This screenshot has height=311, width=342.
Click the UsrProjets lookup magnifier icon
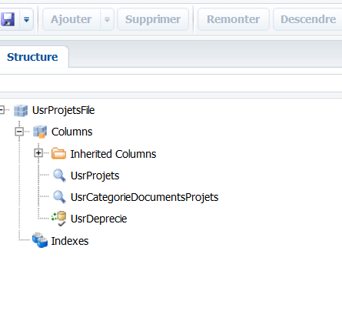[x=59, y=176]
